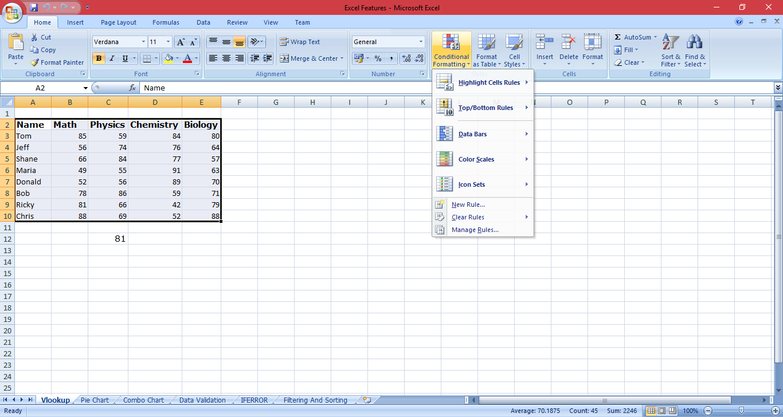Expand the formula bar

(x=778, y=88)
